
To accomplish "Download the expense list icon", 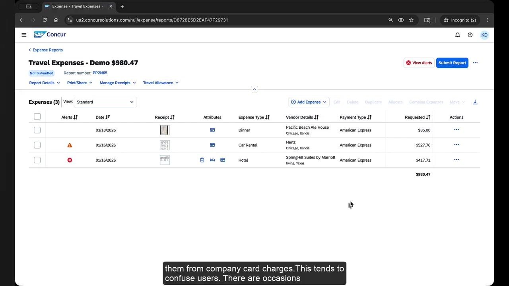I will click(475, 102).
